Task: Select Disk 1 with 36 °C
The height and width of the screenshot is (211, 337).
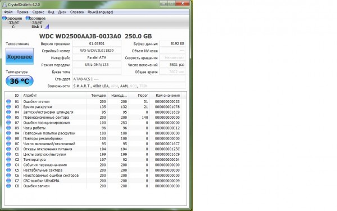Action: pyautogui.click(x=37, y=23)
